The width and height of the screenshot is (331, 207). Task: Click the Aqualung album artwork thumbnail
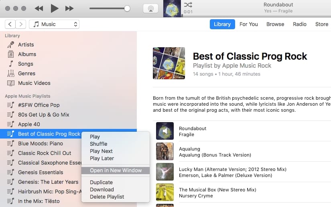click(x=164, y=151)
